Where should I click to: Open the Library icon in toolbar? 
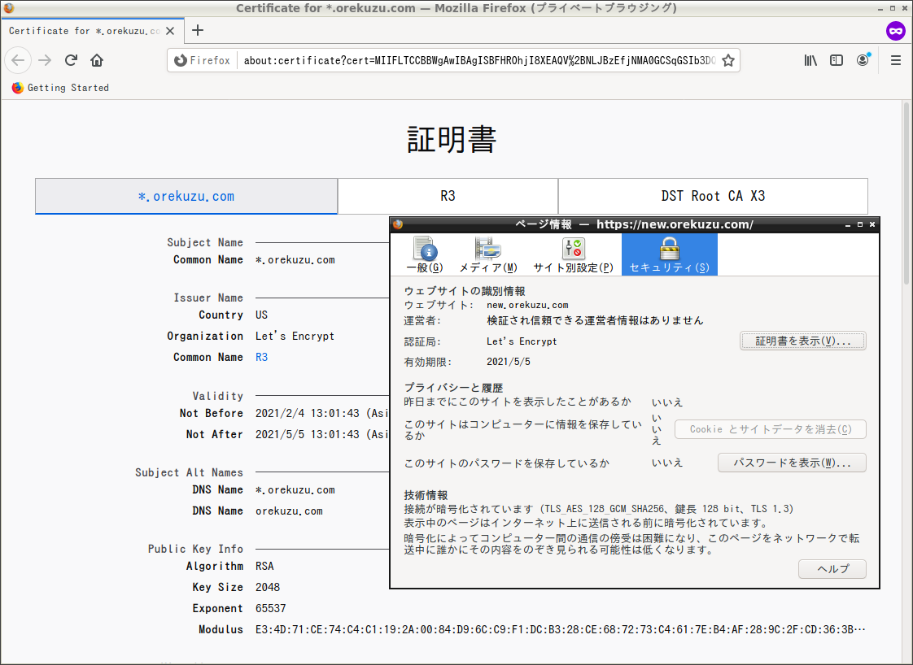click(810, 60)
